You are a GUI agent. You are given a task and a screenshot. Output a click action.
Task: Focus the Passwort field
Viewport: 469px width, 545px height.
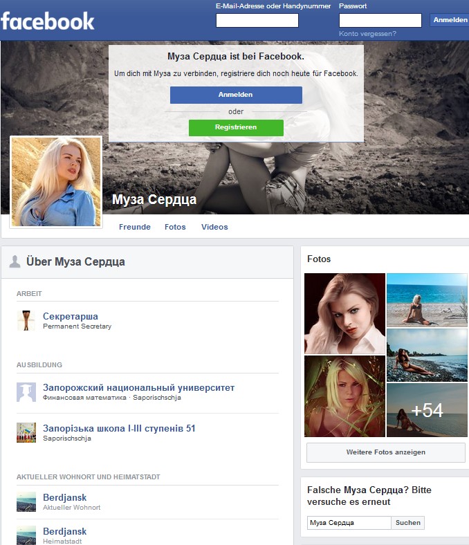[x=380, y=20]
